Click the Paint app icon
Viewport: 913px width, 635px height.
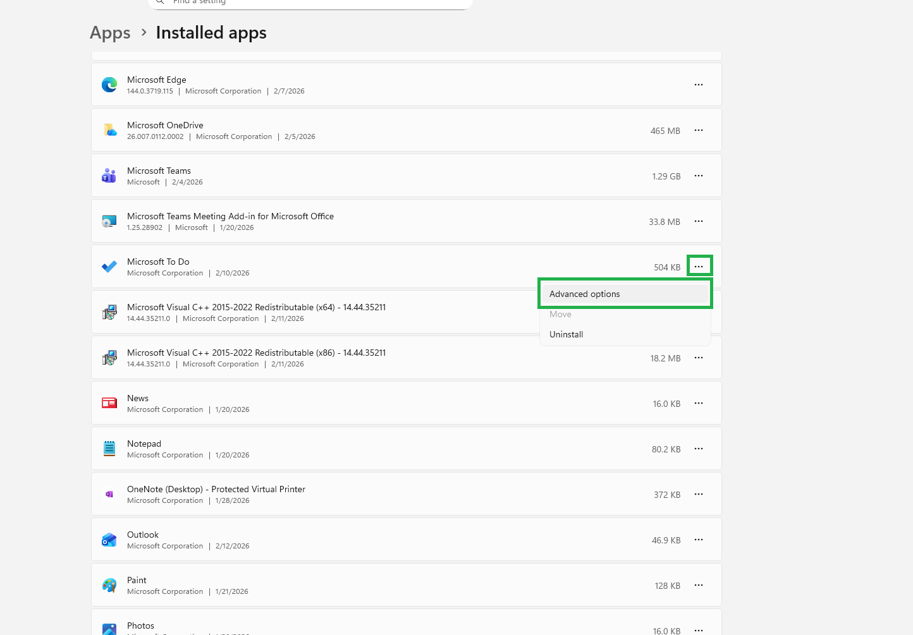[x=109, y=585]
